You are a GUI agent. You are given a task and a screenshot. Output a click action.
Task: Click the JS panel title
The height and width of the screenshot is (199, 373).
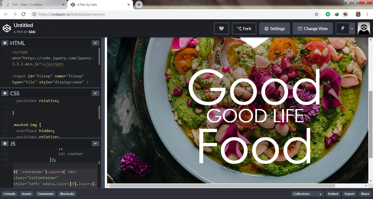(13, 144)
